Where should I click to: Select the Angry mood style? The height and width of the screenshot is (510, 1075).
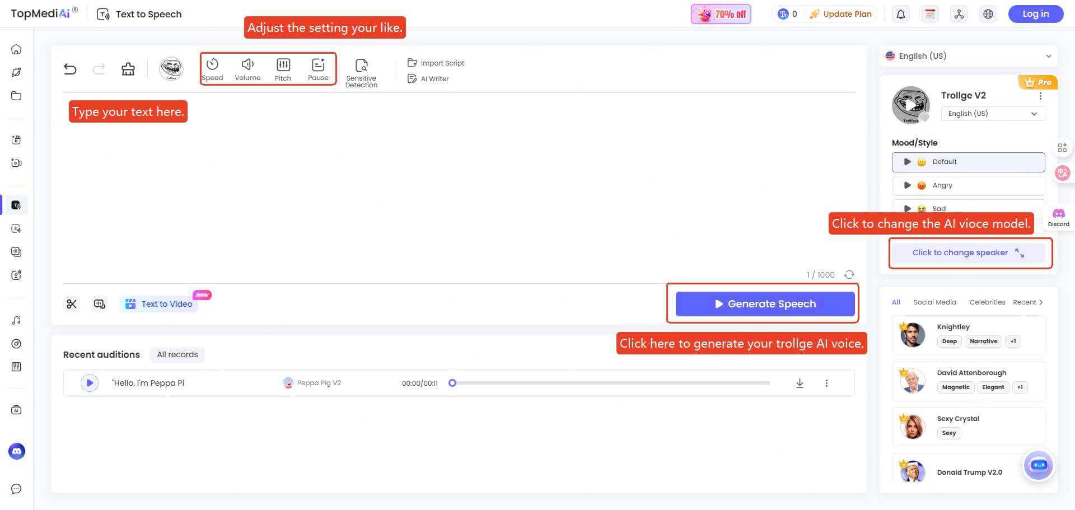coord(968,185)
